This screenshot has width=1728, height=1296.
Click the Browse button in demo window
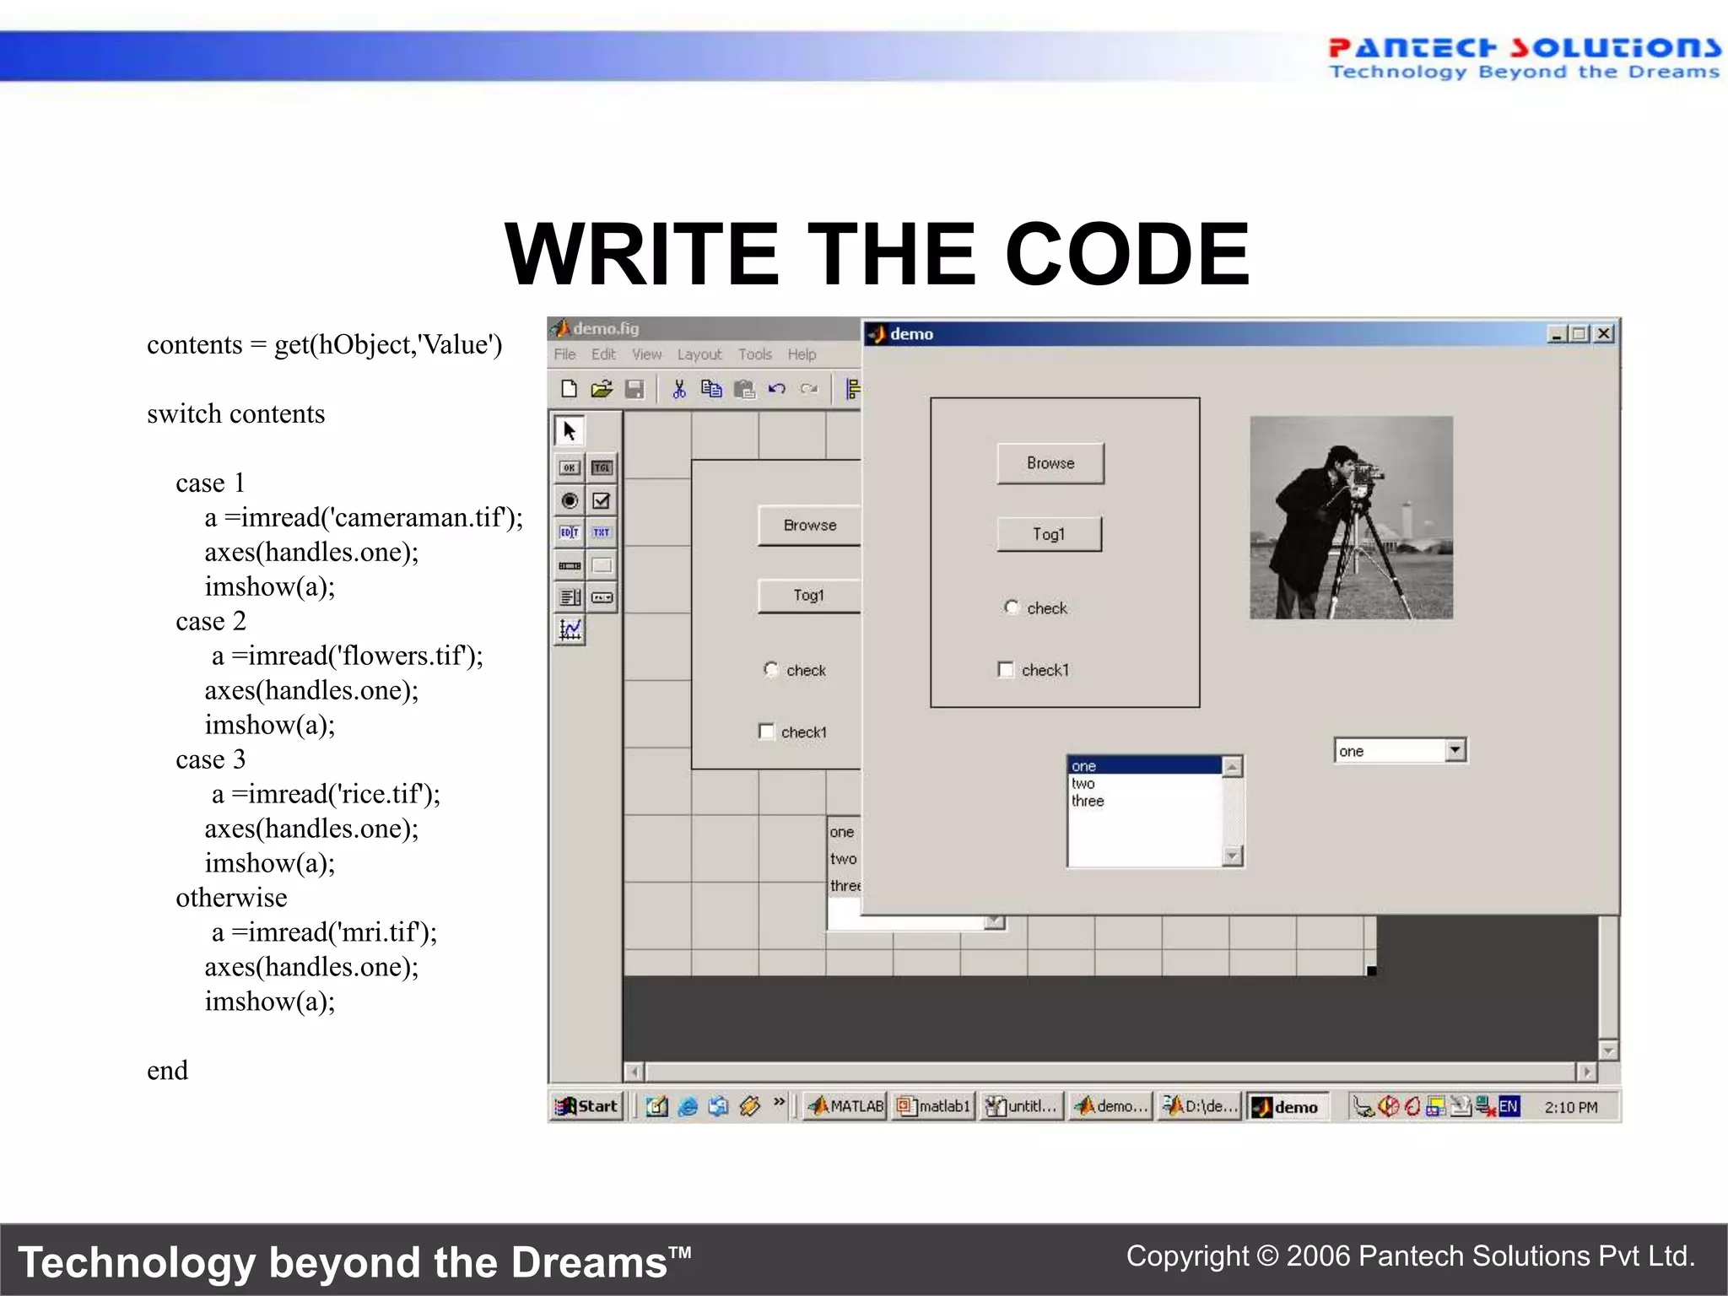1050,463
